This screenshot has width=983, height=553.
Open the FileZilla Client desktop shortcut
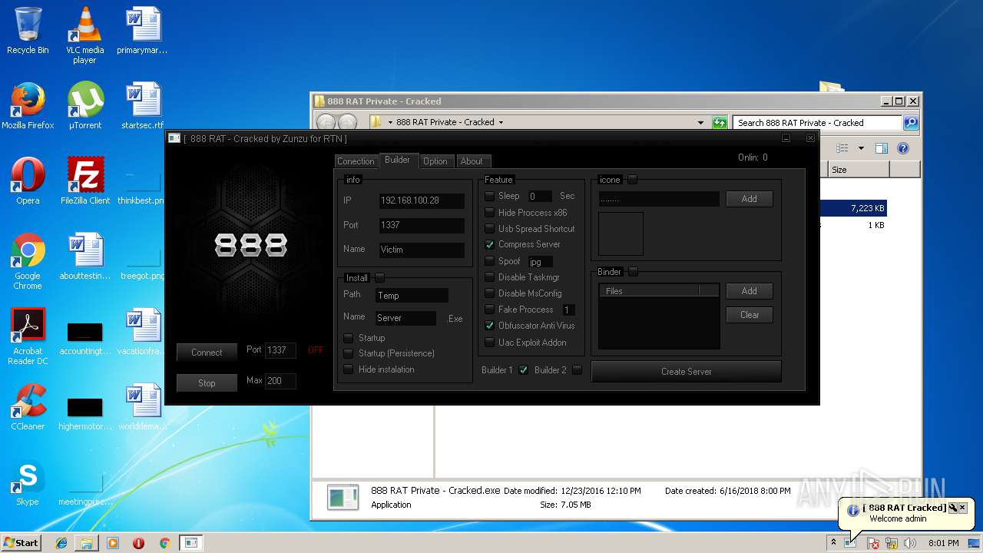(85, 181)
